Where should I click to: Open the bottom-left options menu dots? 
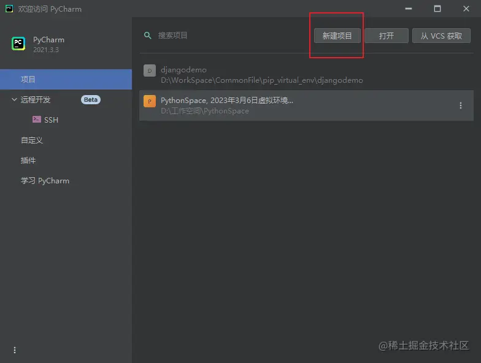15,350
